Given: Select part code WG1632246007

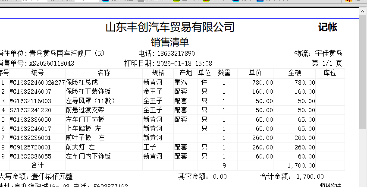Looking at the screenshot, I should coord(31,92).
